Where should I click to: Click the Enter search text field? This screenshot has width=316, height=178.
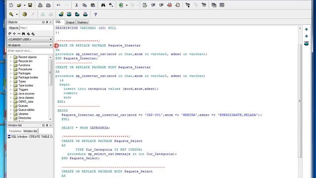pyautogui.click(x=30, y=50)
